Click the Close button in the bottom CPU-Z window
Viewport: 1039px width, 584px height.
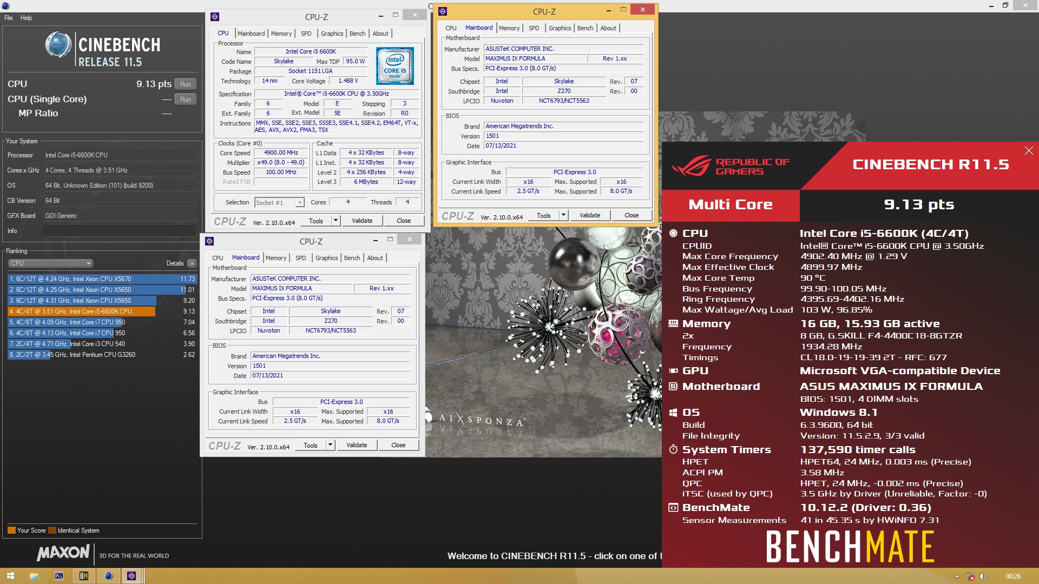click(x=398, y=445)
